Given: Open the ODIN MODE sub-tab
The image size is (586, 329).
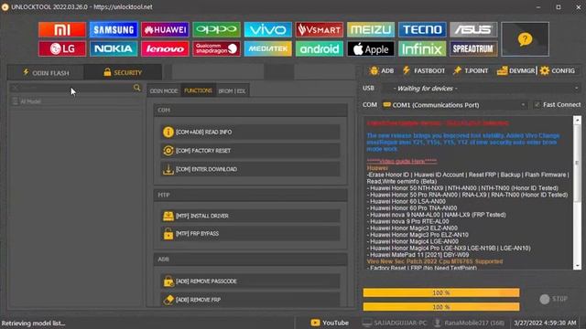Looking at the screenshot, I should [164, 90].
